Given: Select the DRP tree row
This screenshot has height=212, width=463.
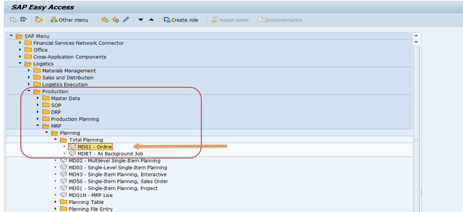Looking at the screenshot, I should [x=56, y=112].
